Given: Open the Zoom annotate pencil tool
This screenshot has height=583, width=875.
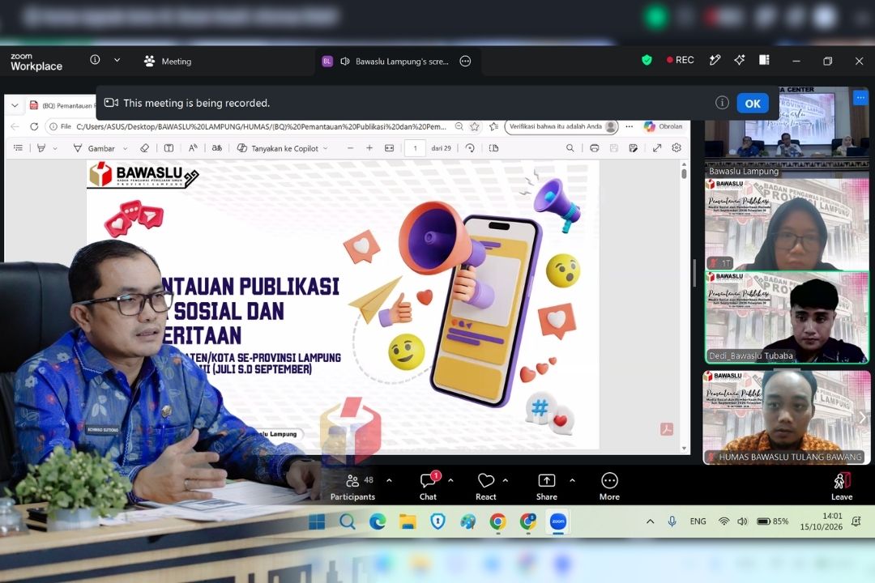Looking at the screenshot, I should pyautogui.click(x=715, y=60).
